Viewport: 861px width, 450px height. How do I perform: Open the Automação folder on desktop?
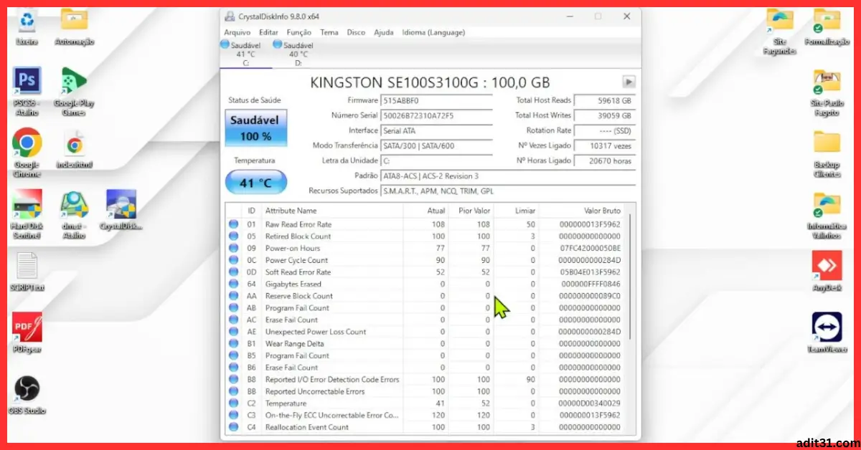coord(74,27)
